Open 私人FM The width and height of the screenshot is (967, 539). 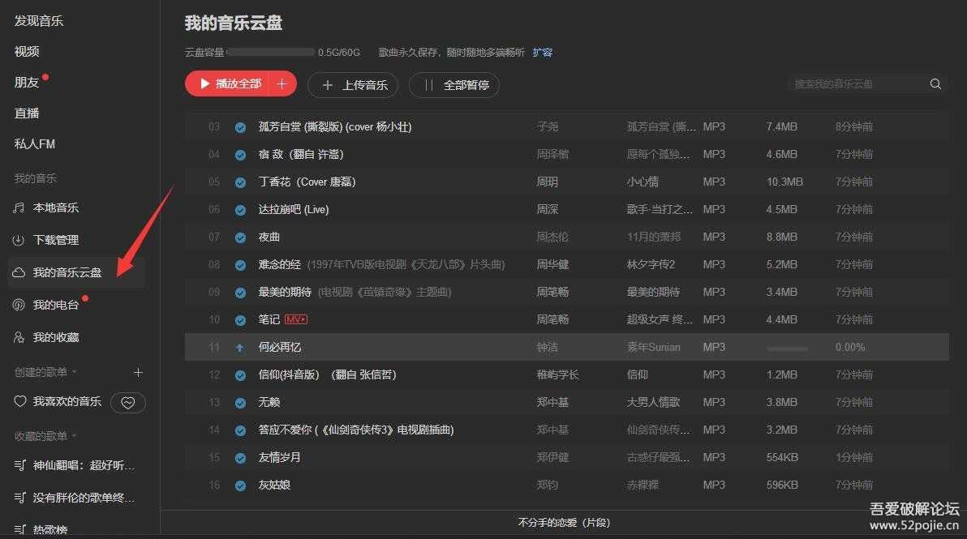35,144
